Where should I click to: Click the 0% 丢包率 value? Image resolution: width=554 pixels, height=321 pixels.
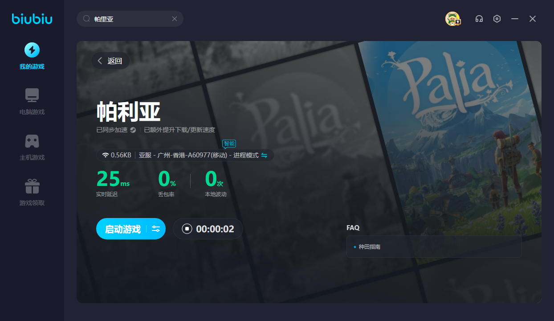[x=167, y=179]
